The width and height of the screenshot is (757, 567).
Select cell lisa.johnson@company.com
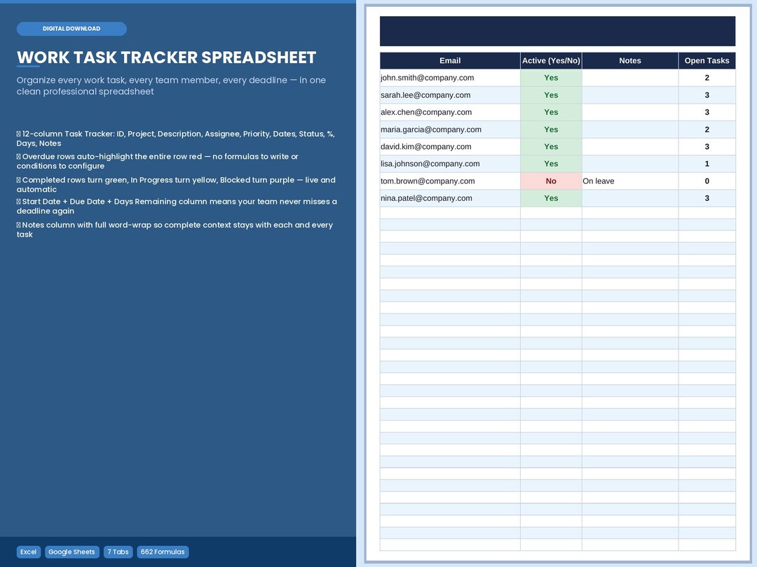tap(450, 164)
